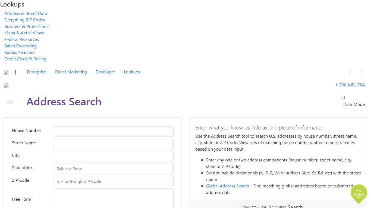Click the broken image below the nav bar
Image resolution: width=371 pixels, height=208 pixels.
pos(6,85)
